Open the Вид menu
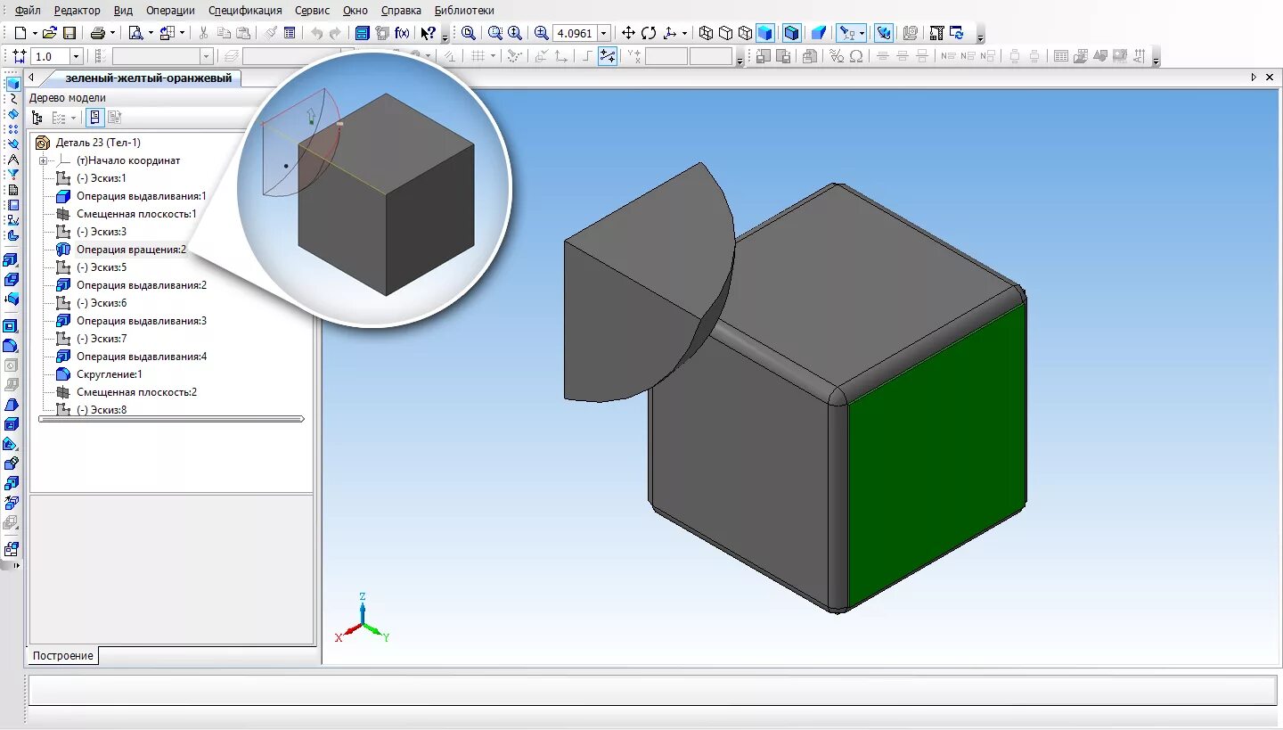Image resolution: width=1283 pixels, height=730 pixels. click(124, 11)
